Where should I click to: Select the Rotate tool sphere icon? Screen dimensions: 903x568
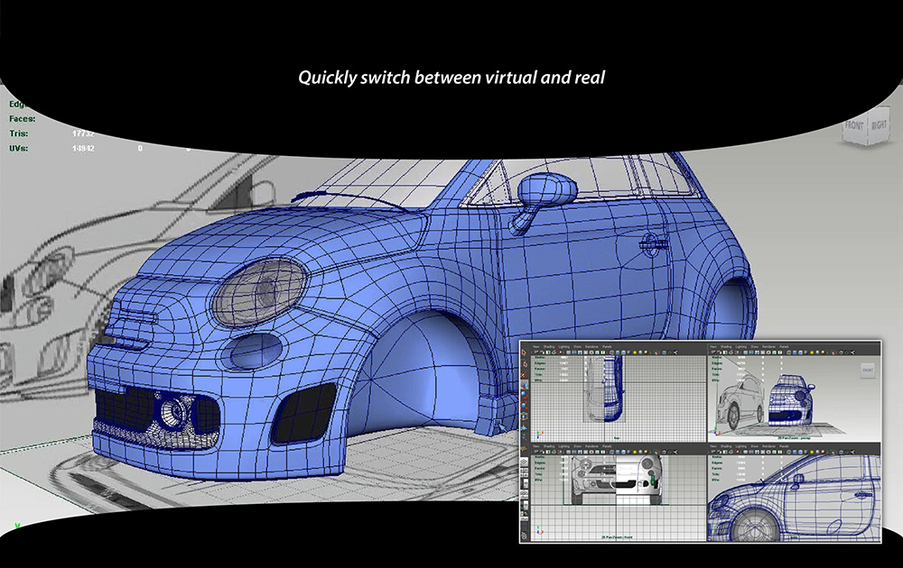pyautogui.click(x=524, y=395)
